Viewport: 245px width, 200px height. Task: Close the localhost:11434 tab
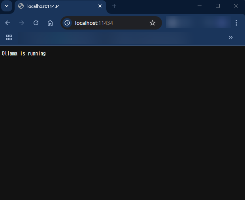click(100, 6)
